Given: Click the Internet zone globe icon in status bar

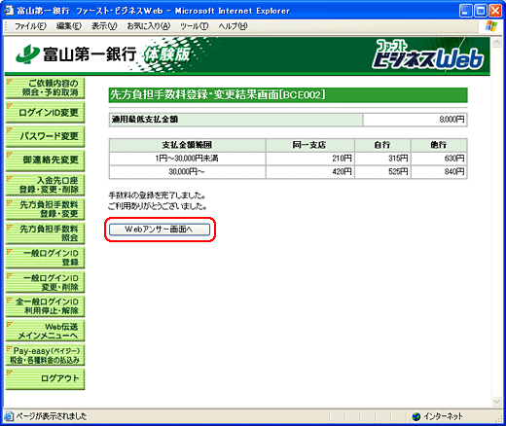Looking at the screenshot, I should 416,416.
